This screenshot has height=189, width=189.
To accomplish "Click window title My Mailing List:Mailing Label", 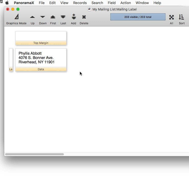I will pyautogui.click(x=114, y=9).
